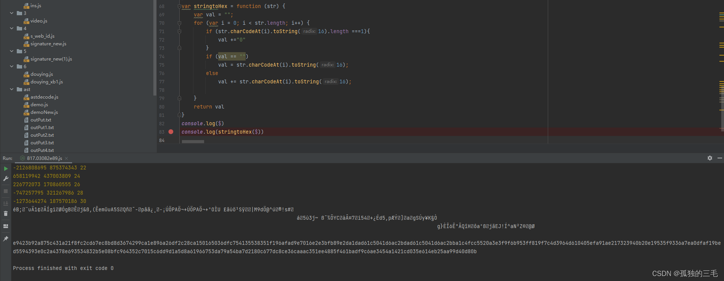Click fold end marker at line 81
The width and height of the screenshot is (724, 281).
(x=179, y=115)
